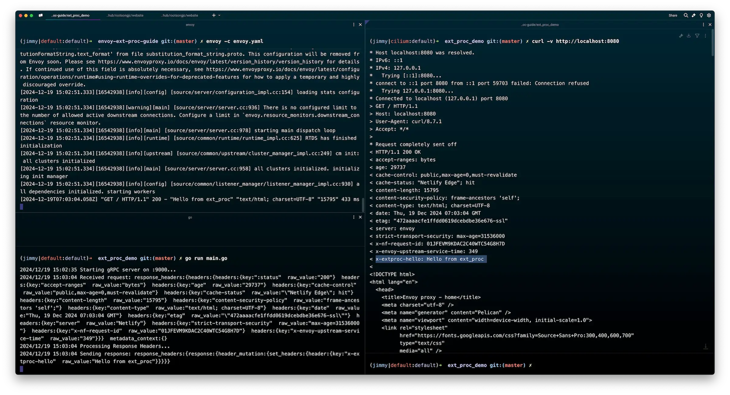Close the ..oc-guide/ext_proc_demo pane
The width and height of the screenshot is (730, 395).
click(x=710, y=25)
